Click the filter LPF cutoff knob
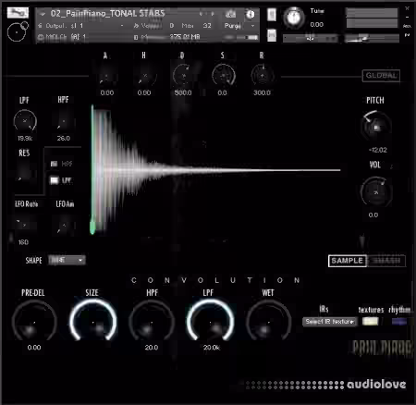416x405 pixels. (25, 121)
